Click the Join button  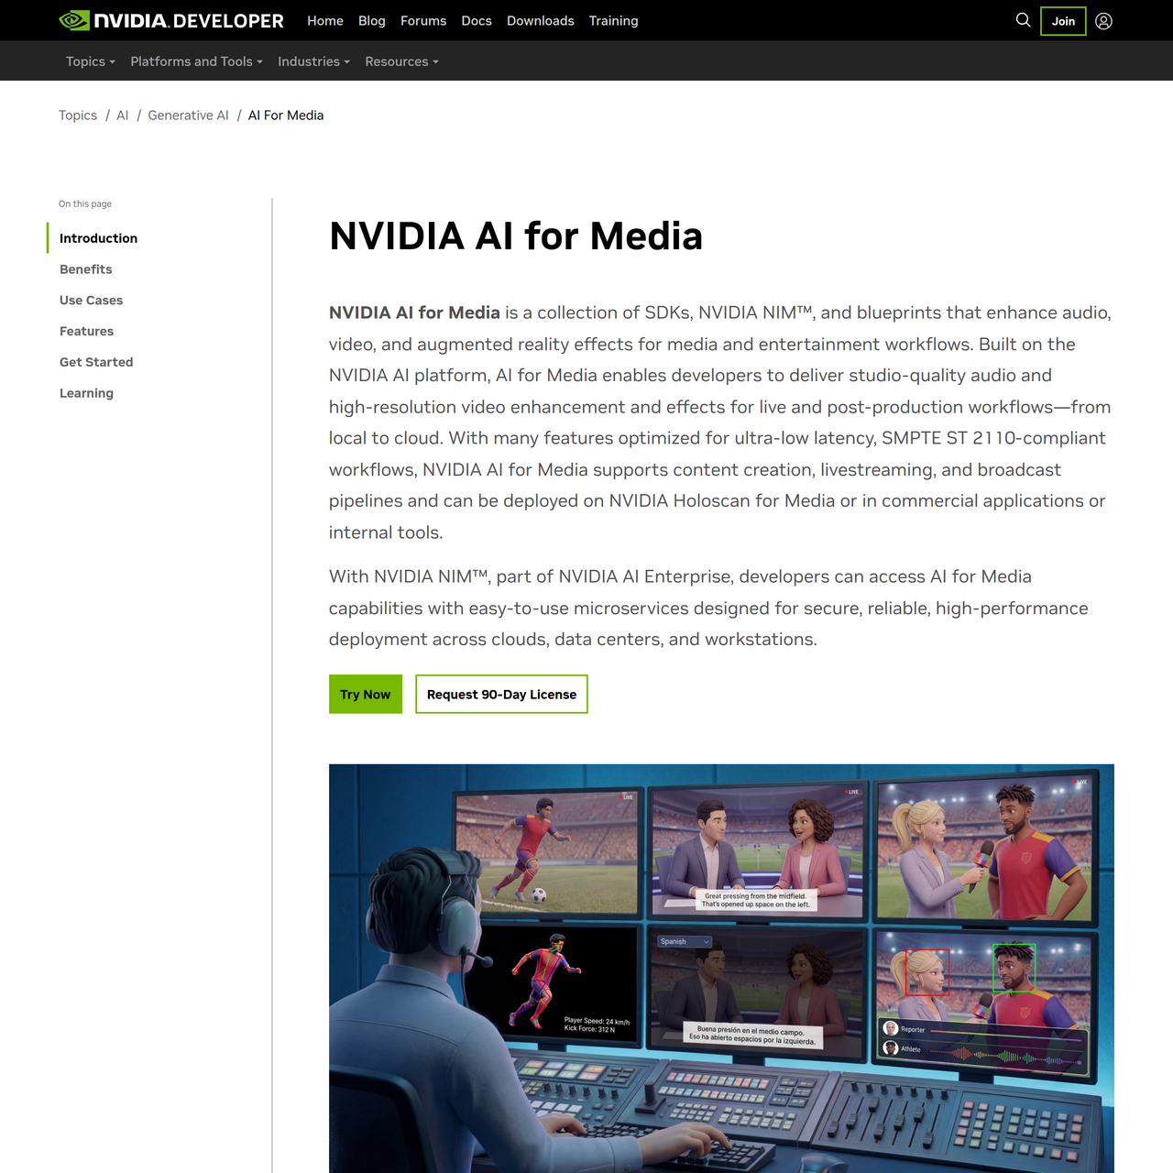click(x=1063, y=21)
